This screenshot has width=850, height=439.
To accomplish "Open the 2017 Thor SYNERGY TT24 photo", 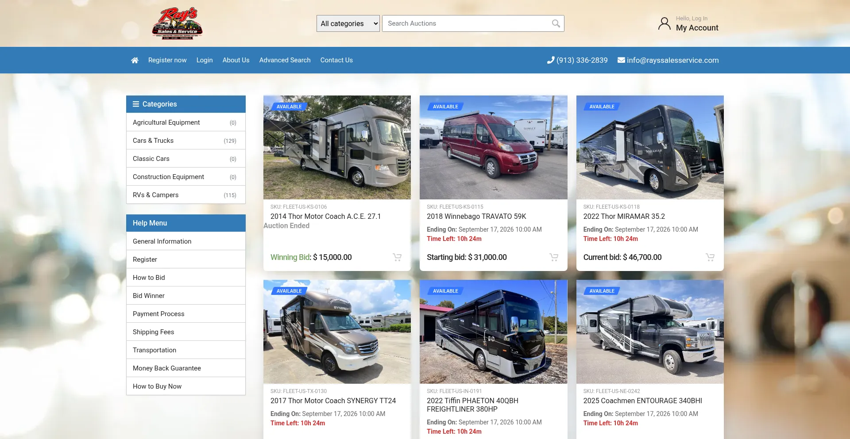I will pyautogui.click(x=337, y=332).
